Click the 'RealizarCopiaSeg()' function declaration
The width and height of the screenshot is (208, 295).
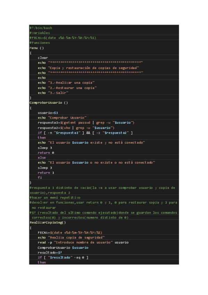point(48,223)
